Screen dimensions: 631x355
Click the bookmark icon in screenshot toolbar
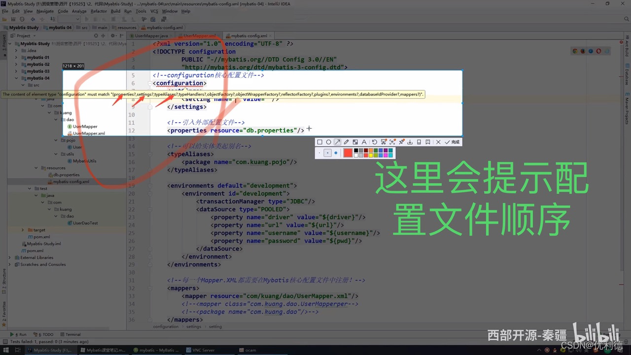click(x=428, y=142)
